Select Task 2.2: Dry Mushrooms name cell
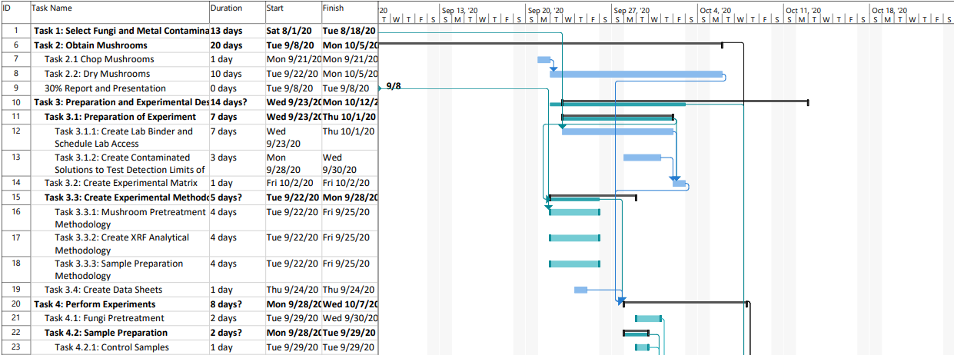The image size is (954, 355). point(119,74)
